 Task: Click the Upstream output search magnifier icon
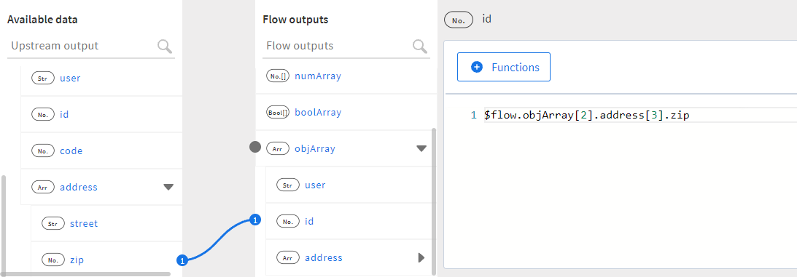[165, 46]
